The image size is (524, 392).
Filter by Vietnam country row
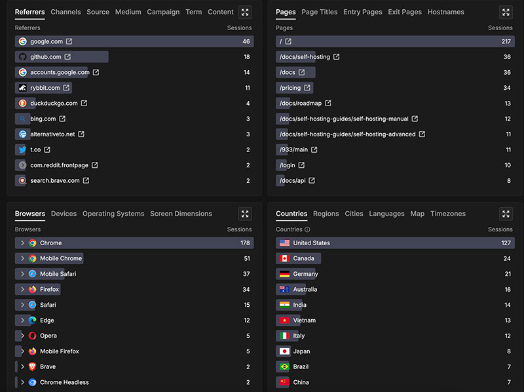pos(395,320)
